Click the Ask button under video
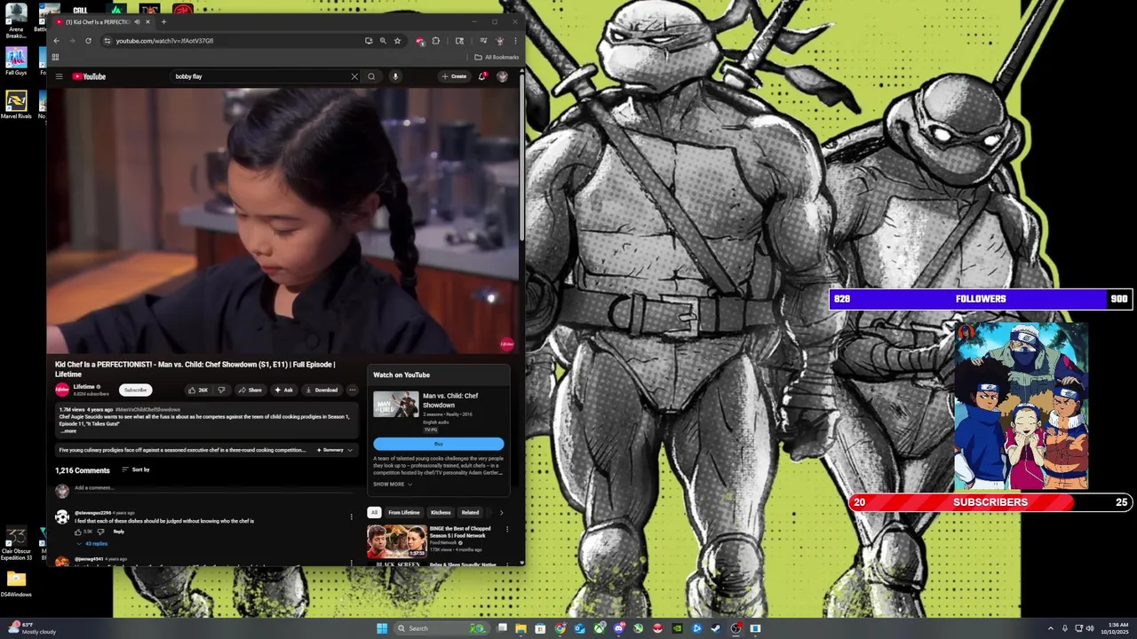 tap(283, 390)
